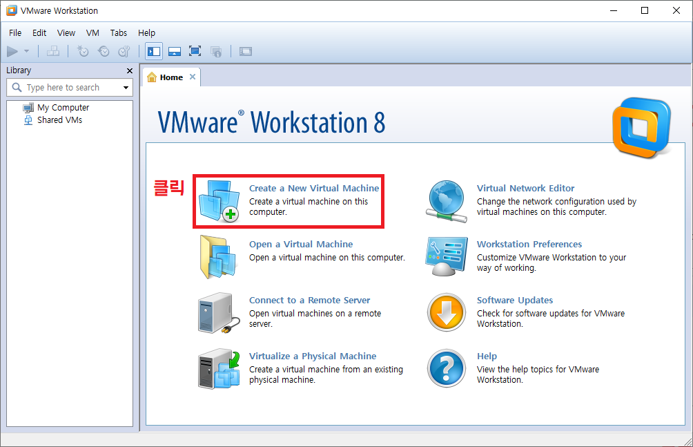
Task: Click the globe network editor icon
Action: click(447, 201)
